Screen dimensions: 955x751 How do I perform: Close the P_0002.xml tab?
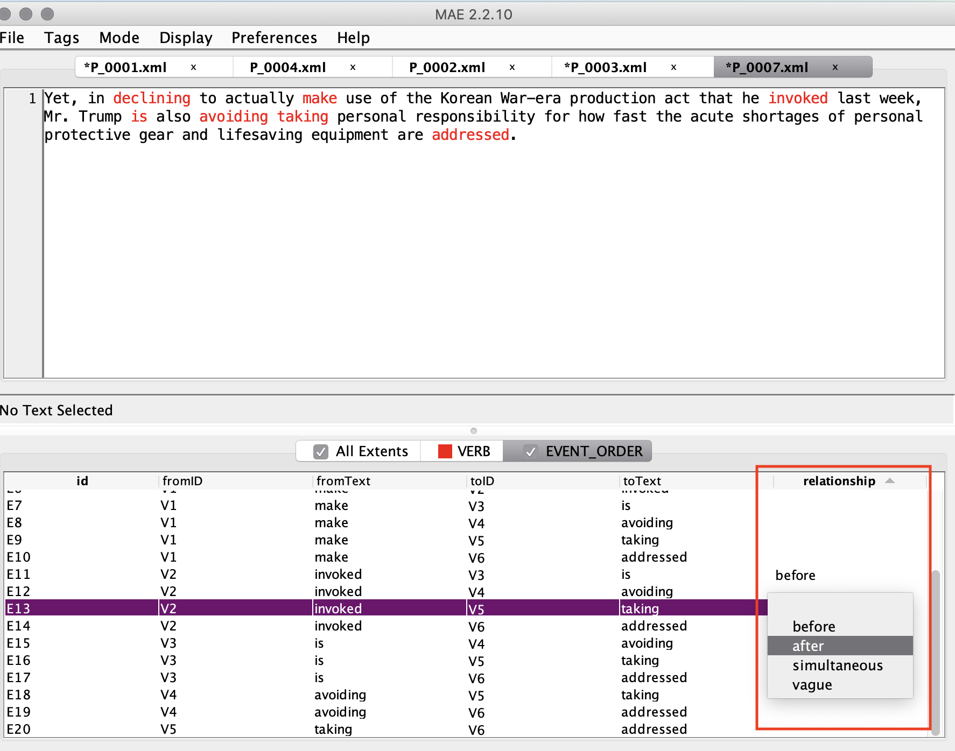(x=512, y=67)
